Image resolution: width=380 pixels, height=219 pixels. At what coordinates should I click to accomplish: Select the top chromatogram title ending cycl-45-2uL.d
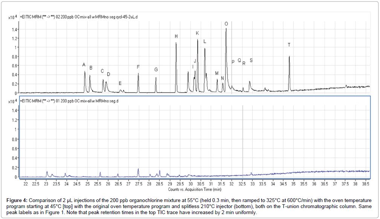[73, 17]
